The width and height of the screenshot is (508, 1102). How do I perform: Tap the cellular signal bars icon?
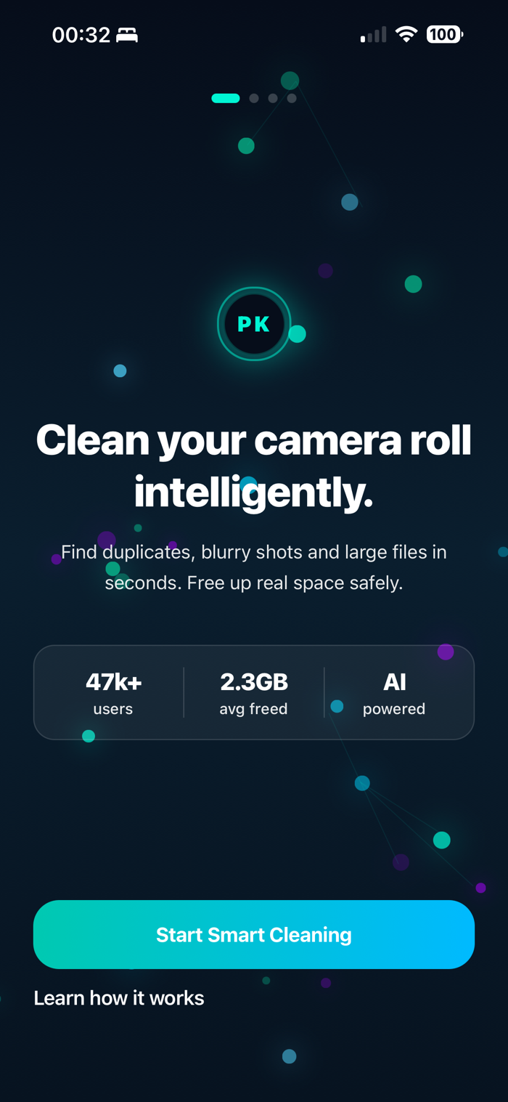point(374,35)
